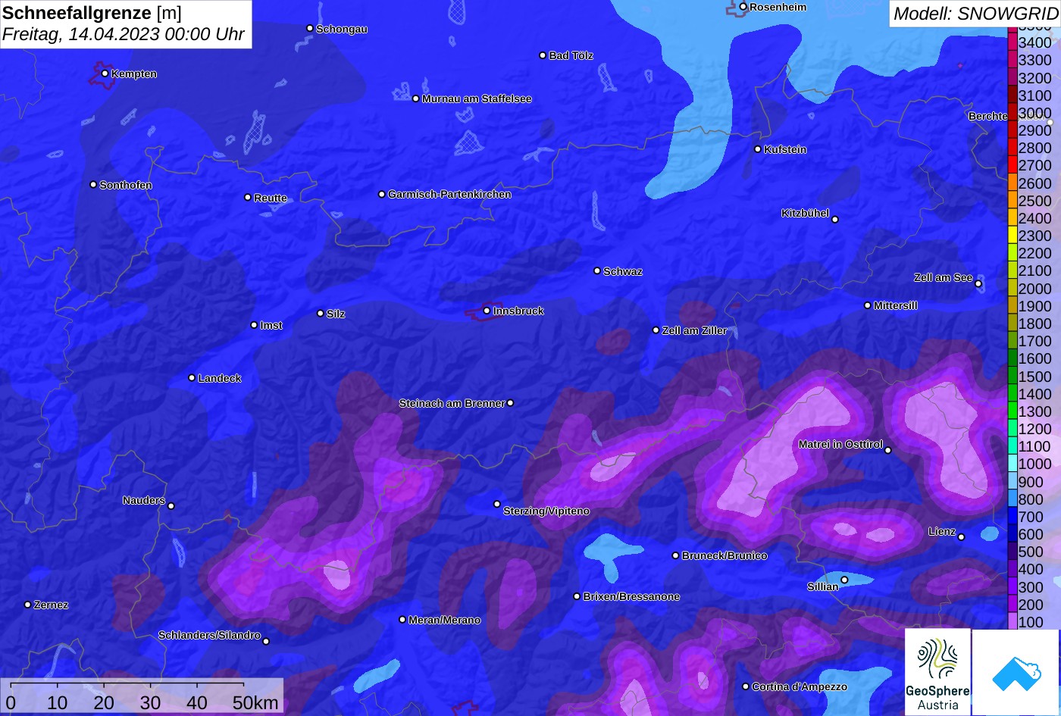The image size is (1061, 716).
Task: Click the Bad Tölz label
Action: pos(571,55)
